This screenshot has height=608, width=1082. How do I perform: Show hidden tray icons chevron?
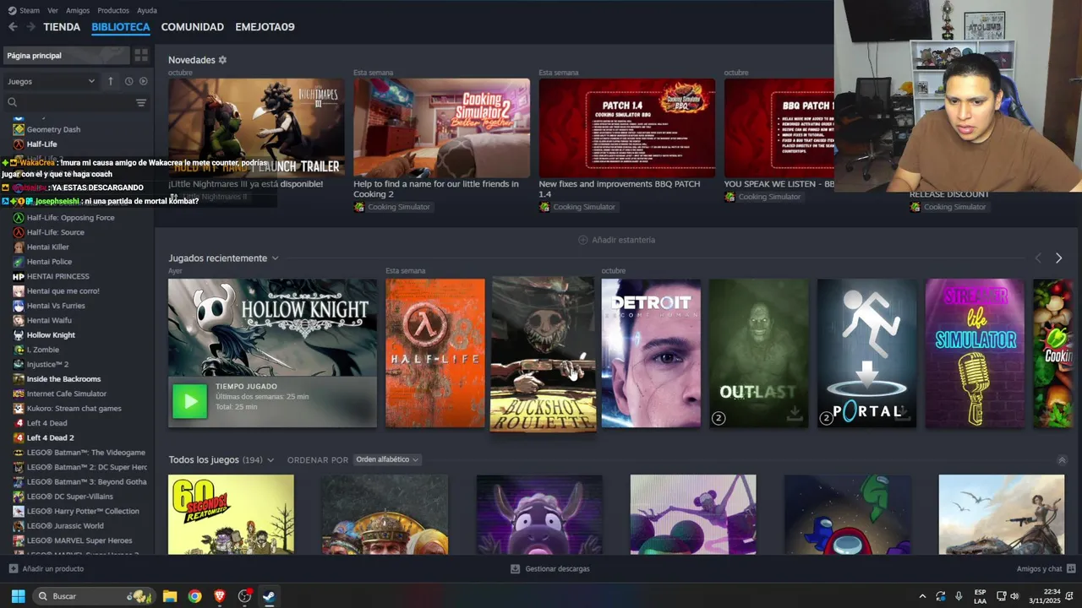[922, 596]
